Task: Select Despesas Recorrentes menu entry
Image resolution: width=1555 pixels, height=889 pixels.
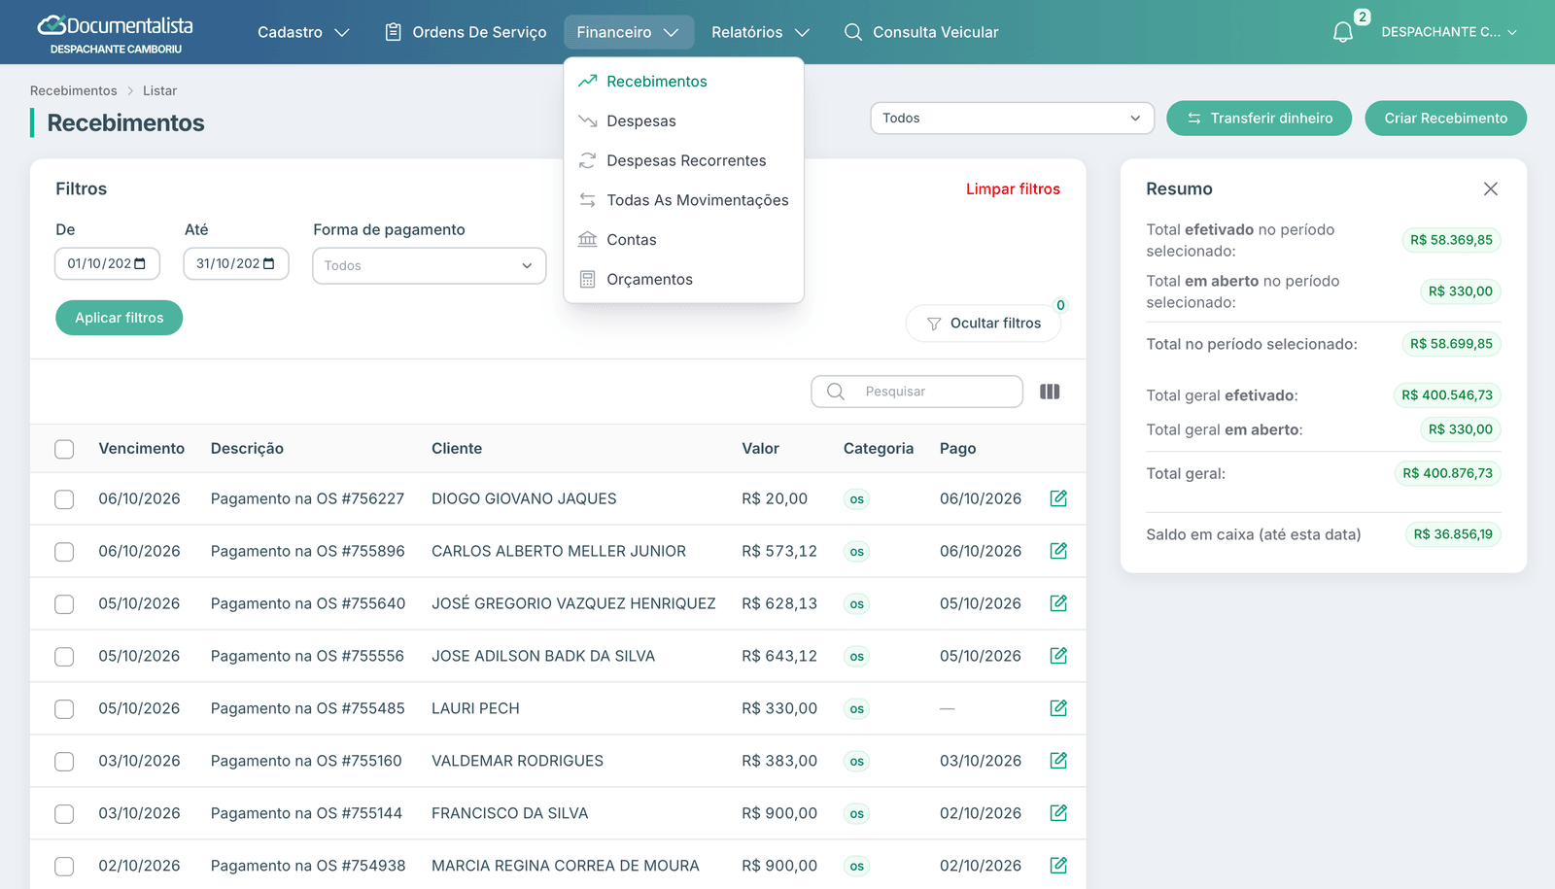Action: pos(683,160)
